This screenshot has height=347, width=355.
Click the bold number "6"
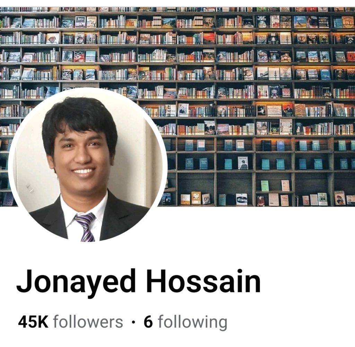(x=148, y=322)
